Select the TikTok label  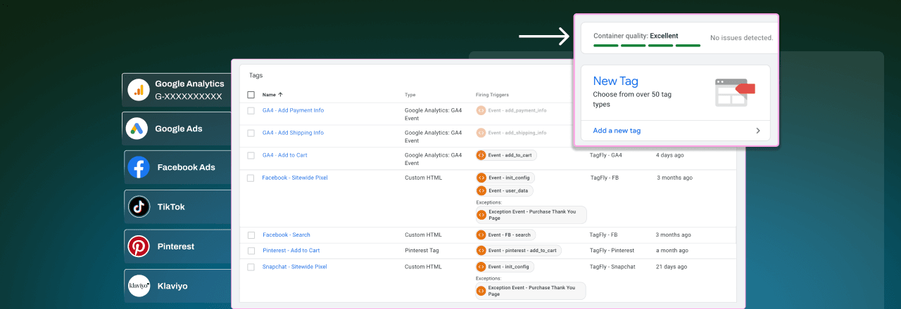[171, 206]
